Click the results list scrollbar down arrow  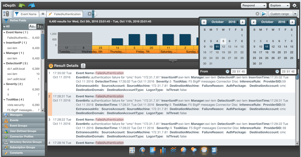pyautogui.click(x=297, y=144)
